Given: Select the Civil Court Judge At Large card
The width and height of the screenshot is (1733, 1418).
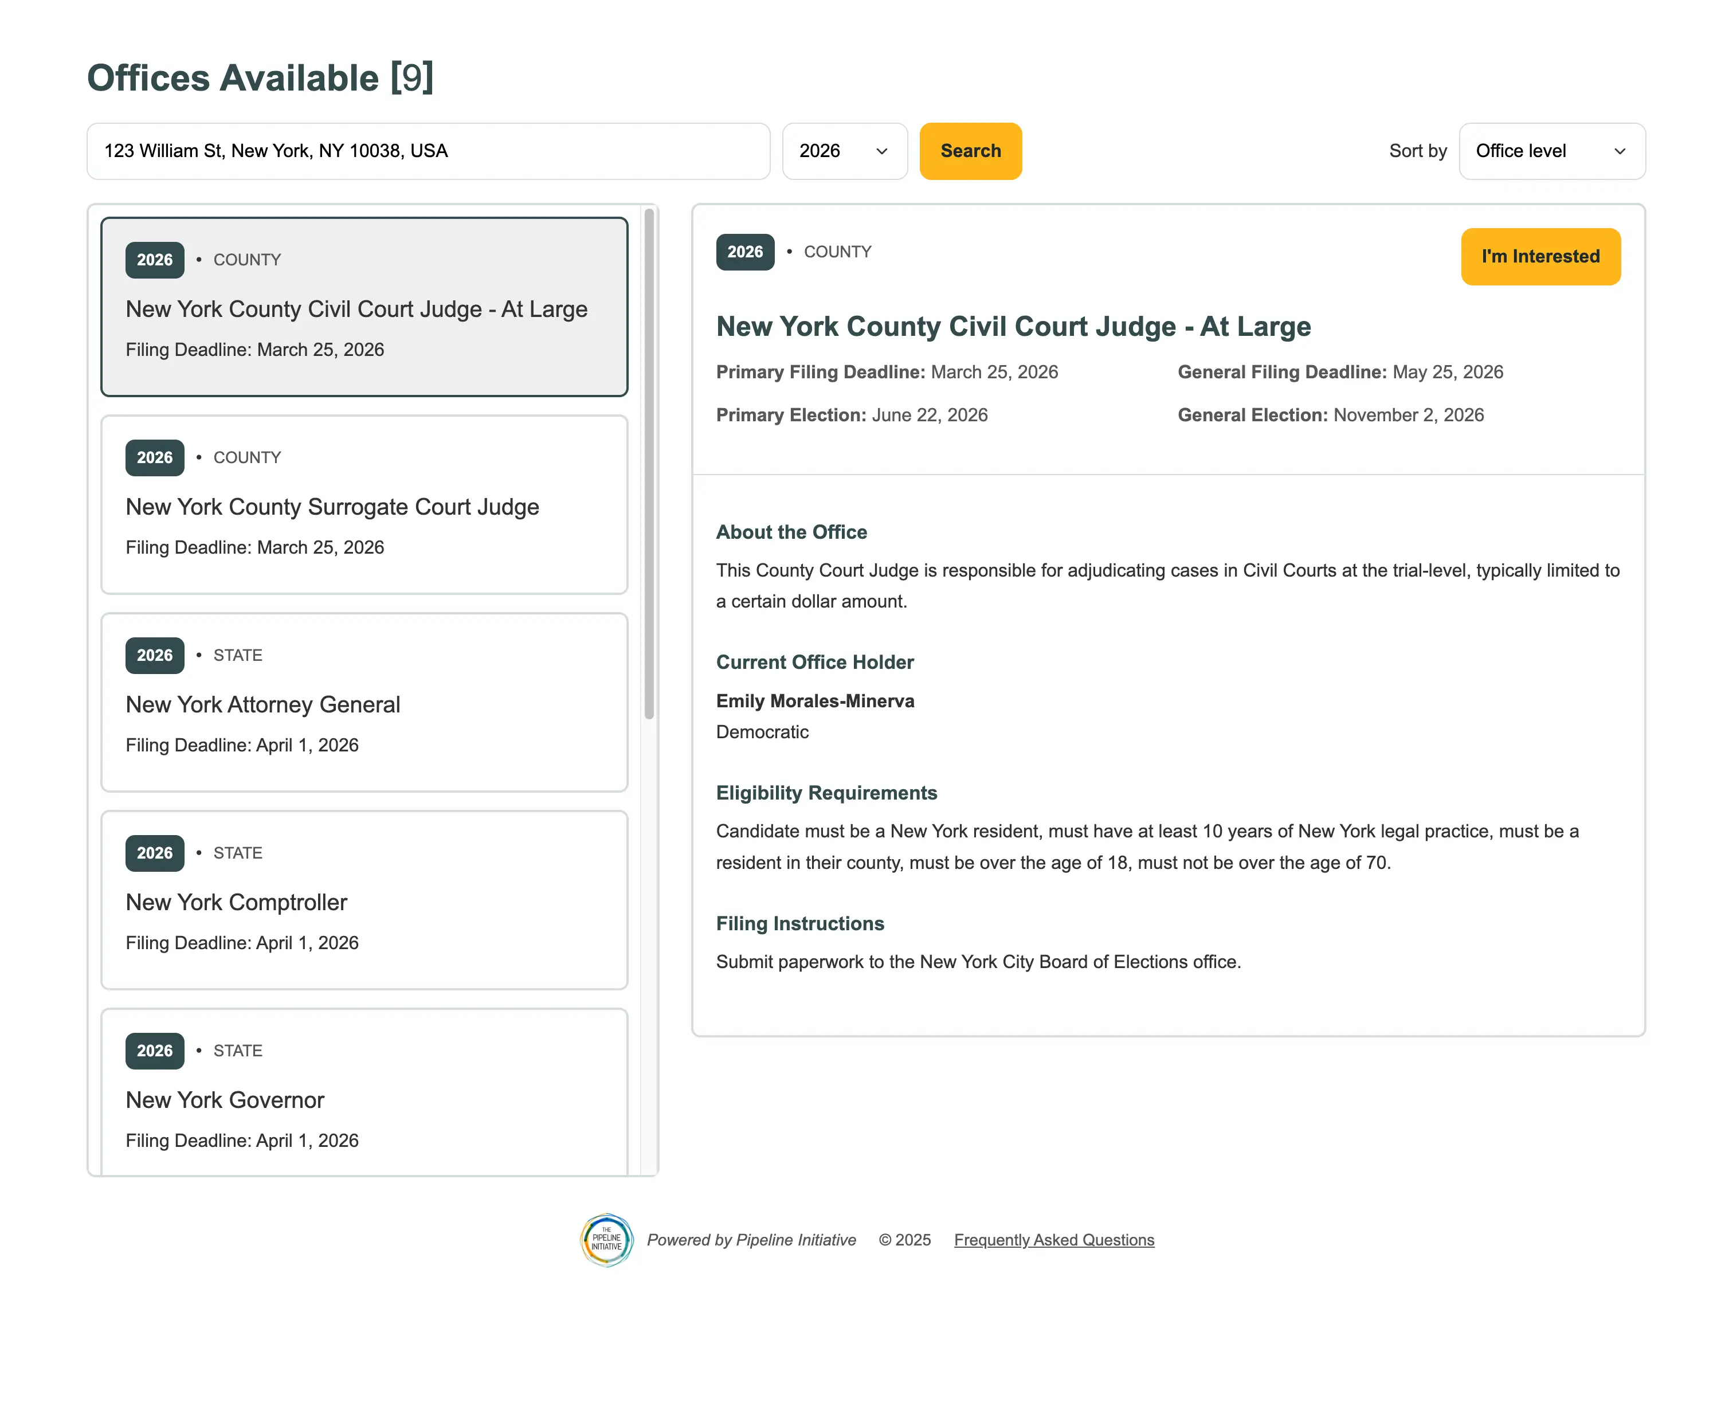Looking at the screenshot, I should [x=363, y=307].
